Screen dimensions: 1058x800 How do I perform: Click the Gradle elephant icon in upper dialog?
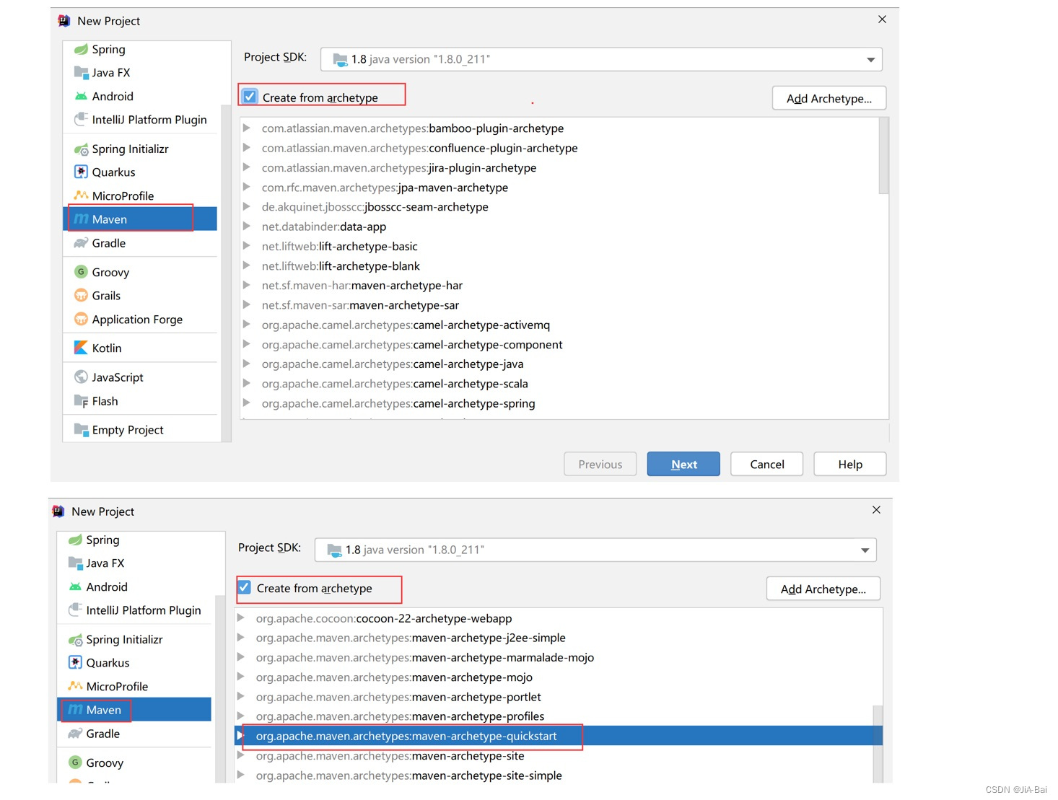coord(81,243)
